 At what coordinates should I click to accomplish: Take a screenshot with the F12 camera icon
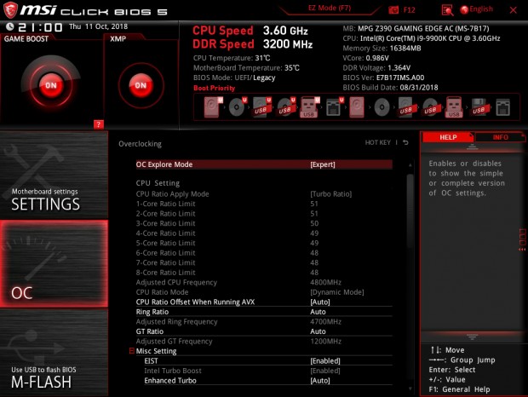pos(393,9)
